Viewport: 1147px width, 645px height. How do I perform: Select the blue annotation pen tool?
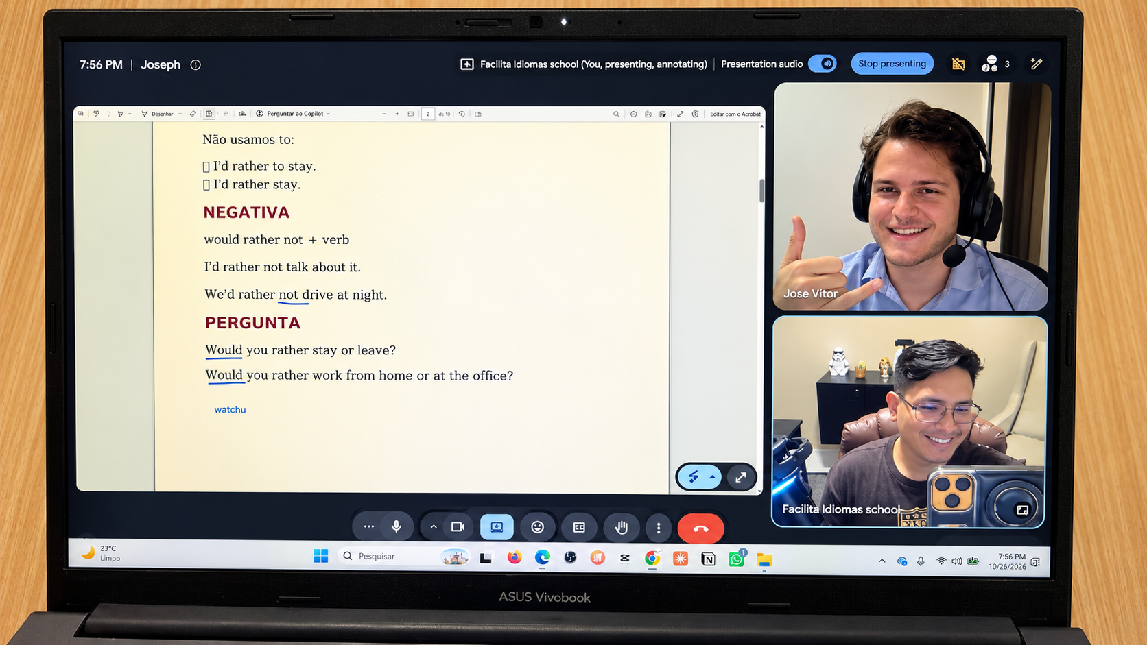693,477
